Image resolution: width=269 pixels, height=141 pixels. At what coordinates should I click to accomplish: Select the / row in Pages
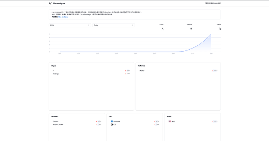[92, 71]
